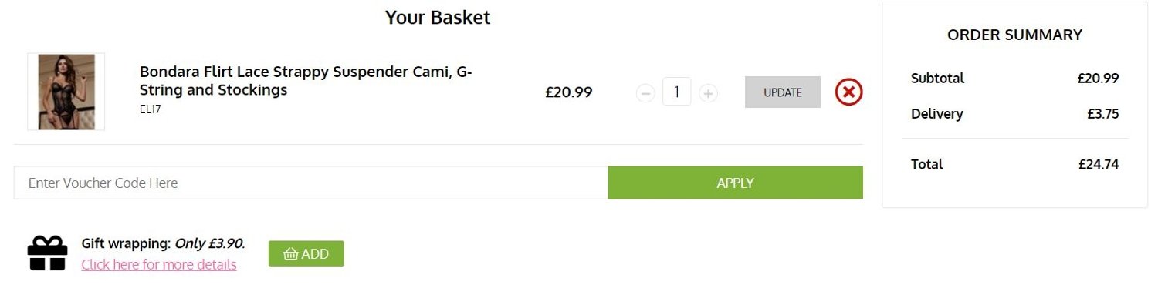Click the item price £20.99
1158x295 pixels.
pyautogui.click(x=569, y=92)
